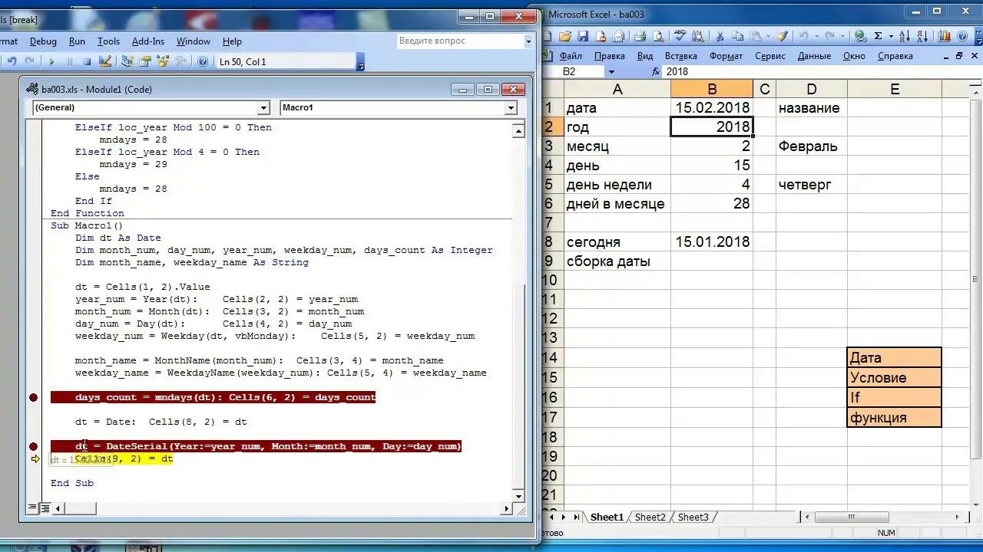Open the Debug menu in VBA editor
This screenshot has width=983, height=552.
(x=43, y=41)
